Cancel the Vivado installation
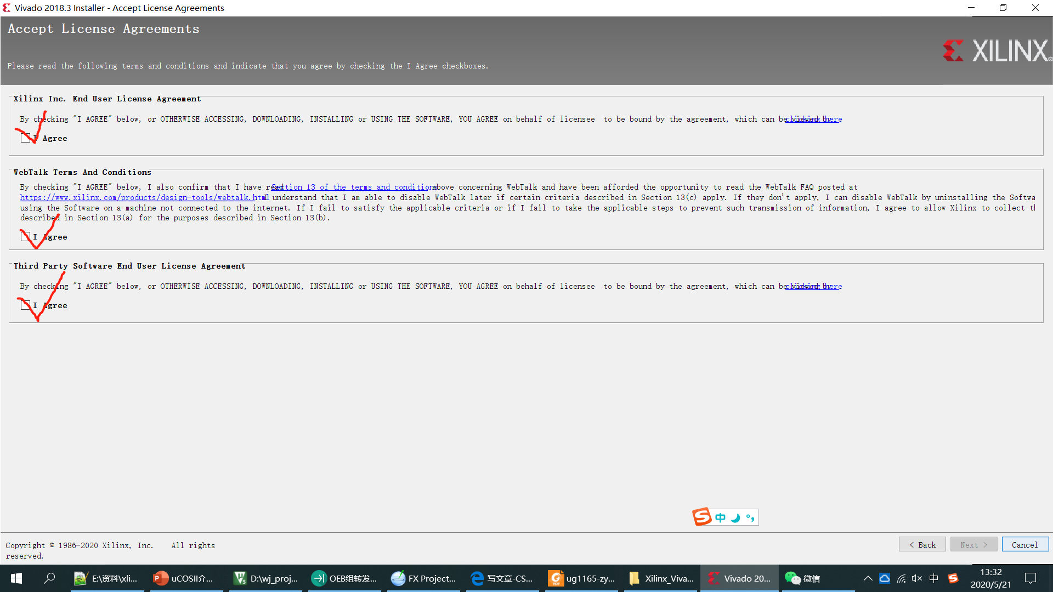This screenshot has width=1053, height=592. click(1025, 544)
